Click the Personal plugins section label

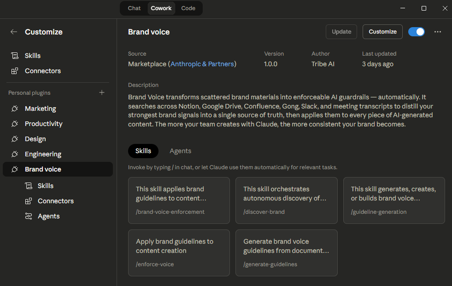29,92
